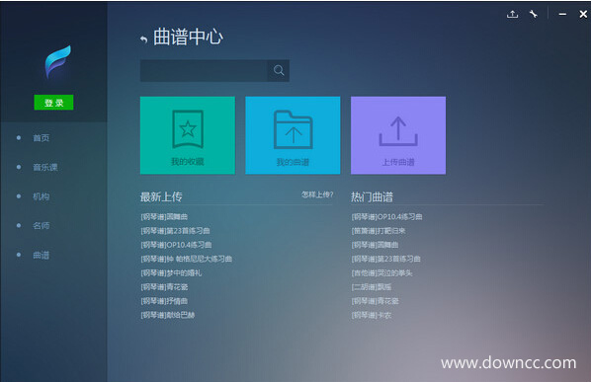Open the upload icon in title bar
The height and width of the screenshot is (382, 591).
click(512, 14)
